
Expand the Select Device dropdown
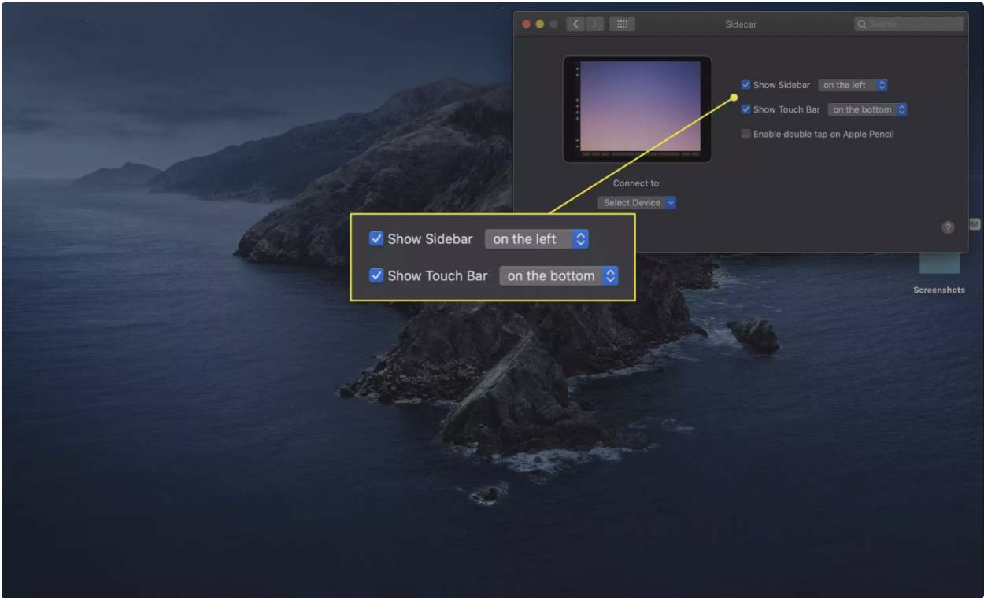(636, 202)
